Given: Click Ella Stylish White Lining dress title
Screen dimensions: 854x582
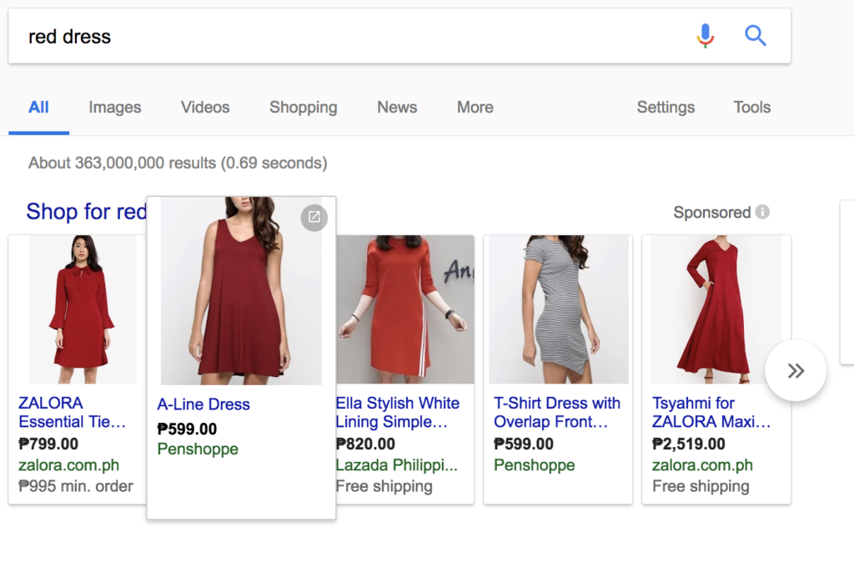Looking at the screenshot, I should (x=397, y=412).
